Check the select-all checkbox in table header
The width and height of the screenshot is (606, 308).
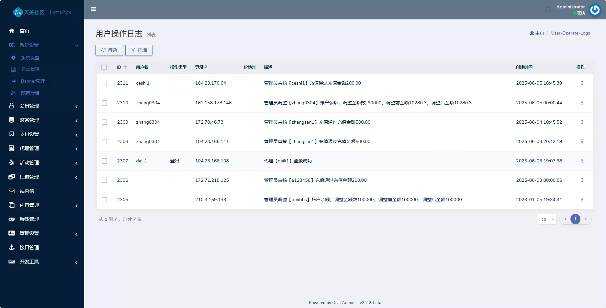click(104, 67)
